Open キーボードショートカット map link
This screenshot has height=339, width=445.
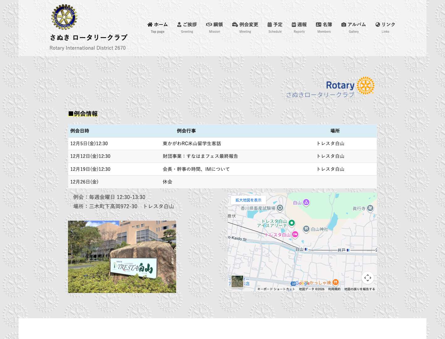(x=276, y=289)
